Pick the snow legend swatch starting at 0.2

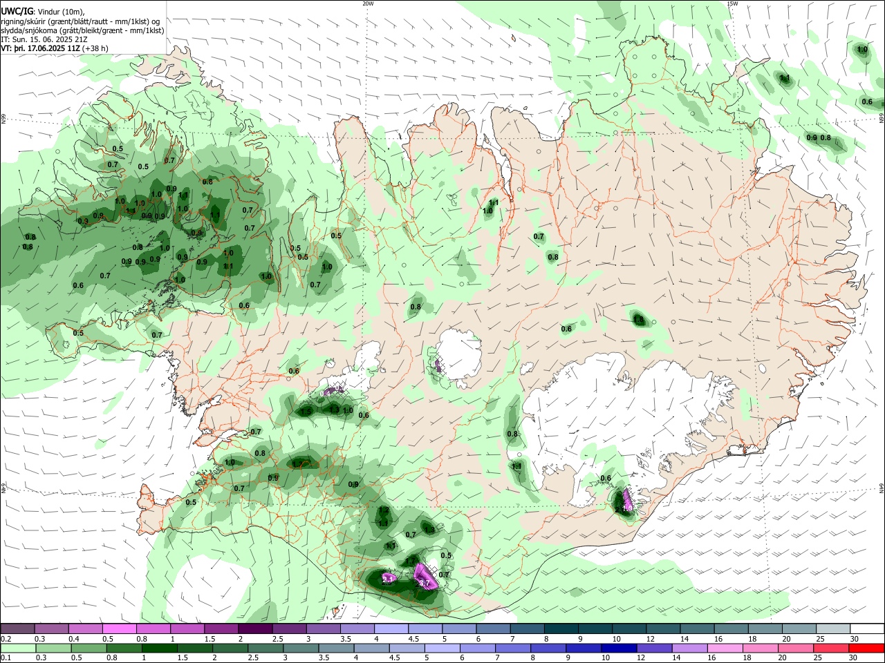(17, 629)
